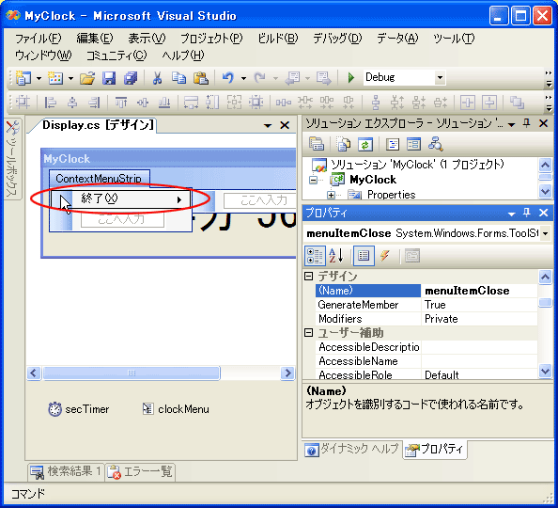Click the Cut scissors icon
The height and width of the screenshot is (508, 558).
[x=157, y=78]
